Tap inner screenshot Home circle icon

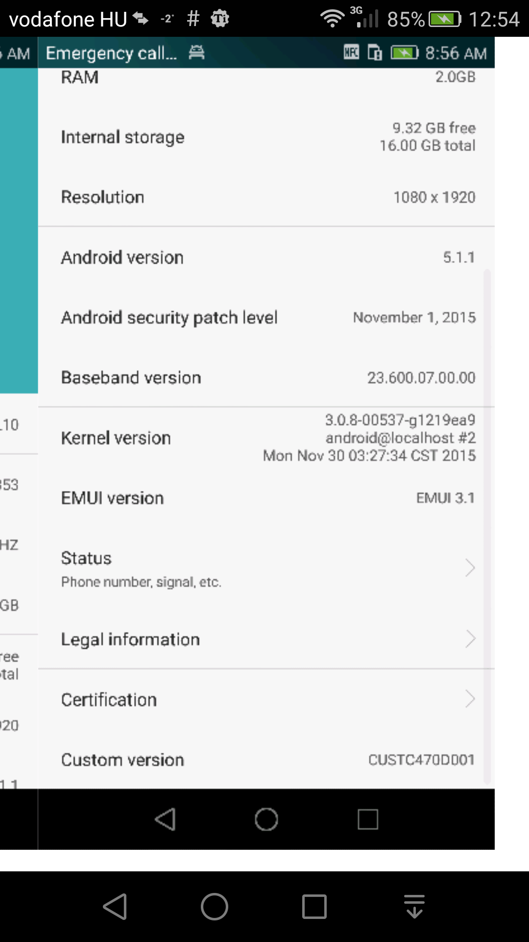(x=266, y=819)
